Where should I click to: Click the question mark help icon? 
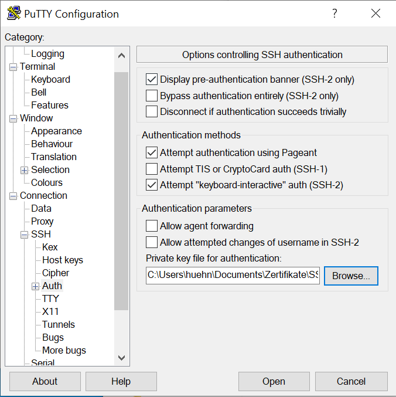pyautogui.click(x=334, y=13)
